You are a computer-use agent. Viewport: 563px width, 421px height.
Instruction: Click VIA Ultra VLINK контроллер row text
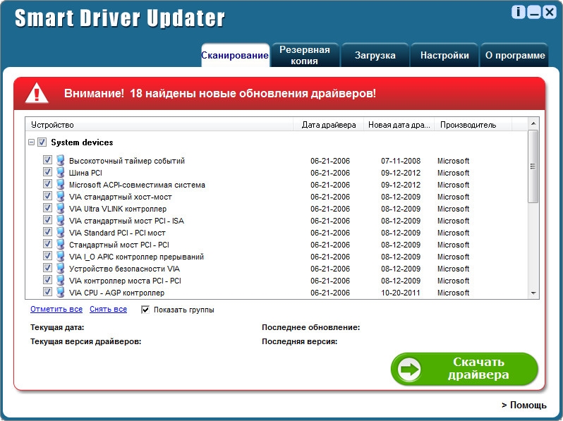[x=118, y=209]
